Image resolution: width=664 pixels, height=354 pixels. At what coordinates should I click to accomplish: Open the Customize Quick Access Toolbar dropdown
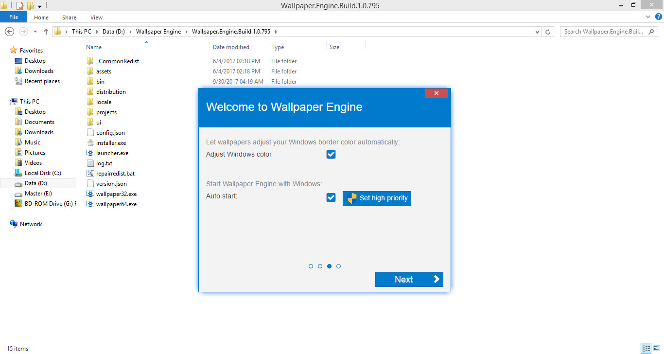[39, 6]
